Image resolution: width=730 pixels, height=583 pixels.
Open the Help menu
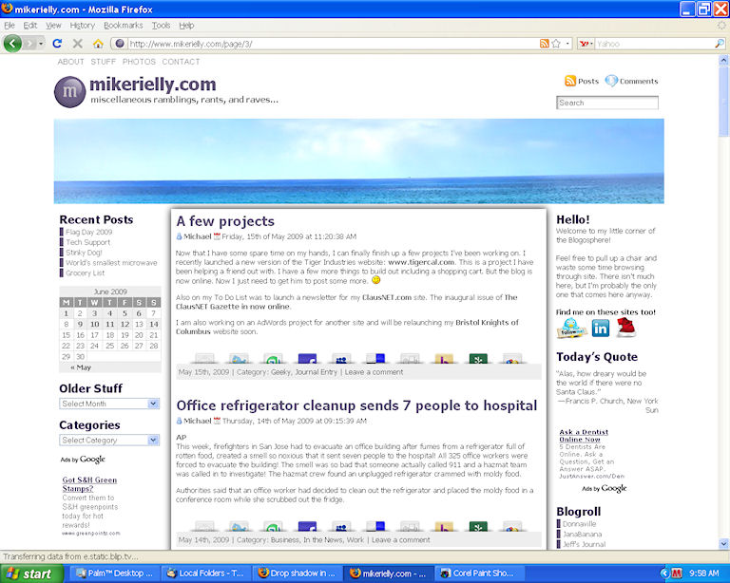coord(186,25)
